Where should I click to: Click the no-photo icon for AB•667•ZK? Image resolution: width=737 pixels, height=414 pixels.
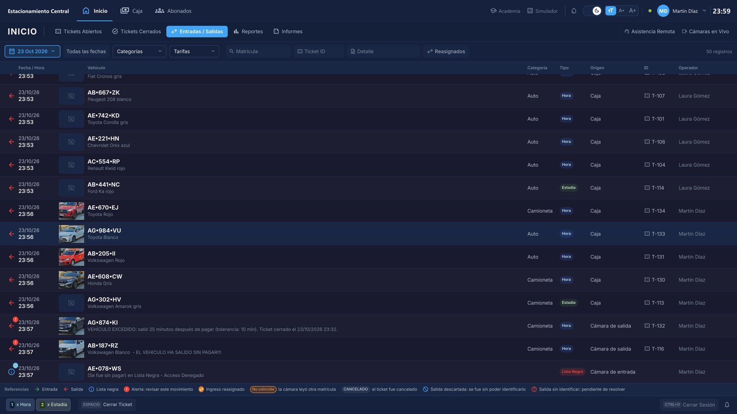point(71,96)
